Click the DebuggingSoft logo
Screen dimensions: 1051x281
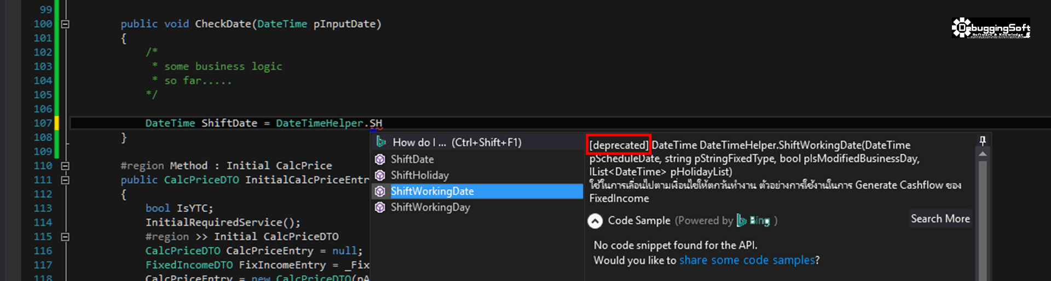coord(990,28)
